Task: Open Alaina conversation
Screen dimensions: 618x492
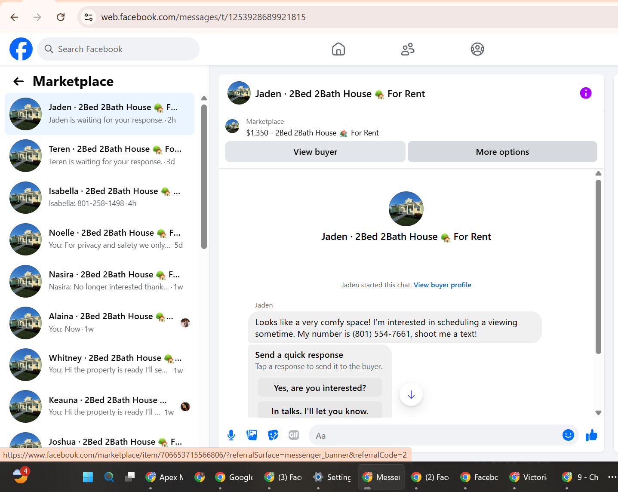Action: coord(99,322)
